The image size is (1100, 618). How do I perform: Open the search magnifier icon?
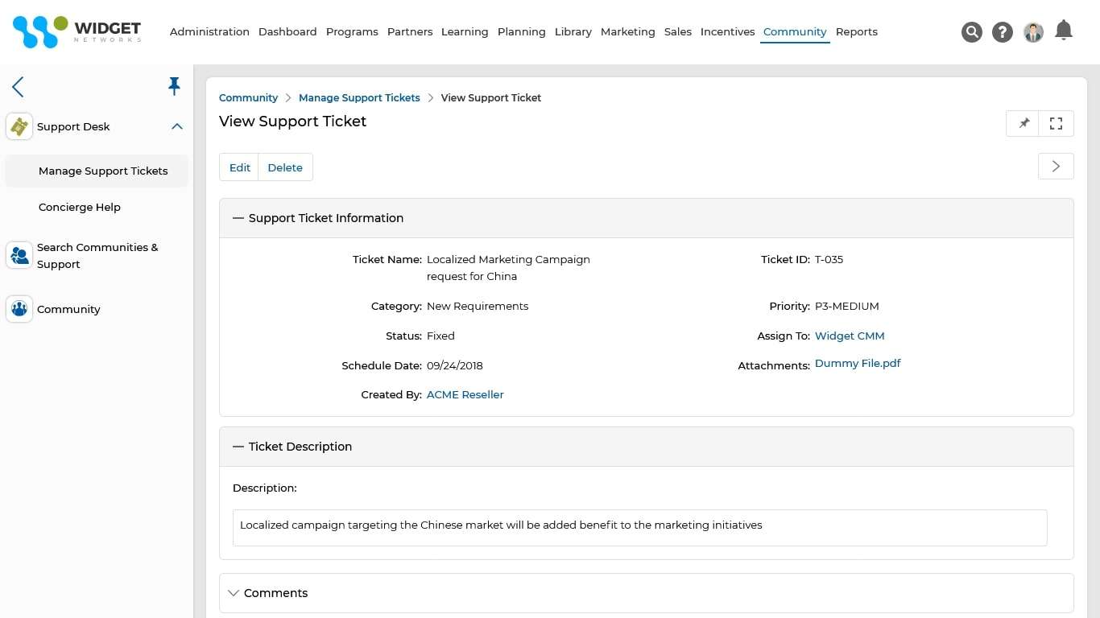click(972, 32)
